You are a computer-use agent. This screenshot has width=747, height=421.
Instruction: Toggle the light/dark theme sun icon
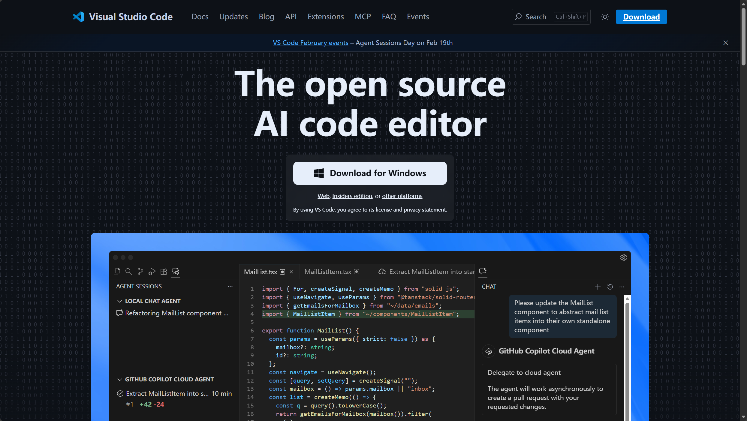coord(605,17)
